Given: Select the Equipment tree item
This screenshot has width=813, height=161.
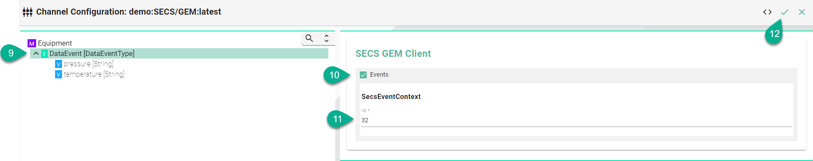Looking at the screenshot, I should pyautogui.click(x=55, y=43).
